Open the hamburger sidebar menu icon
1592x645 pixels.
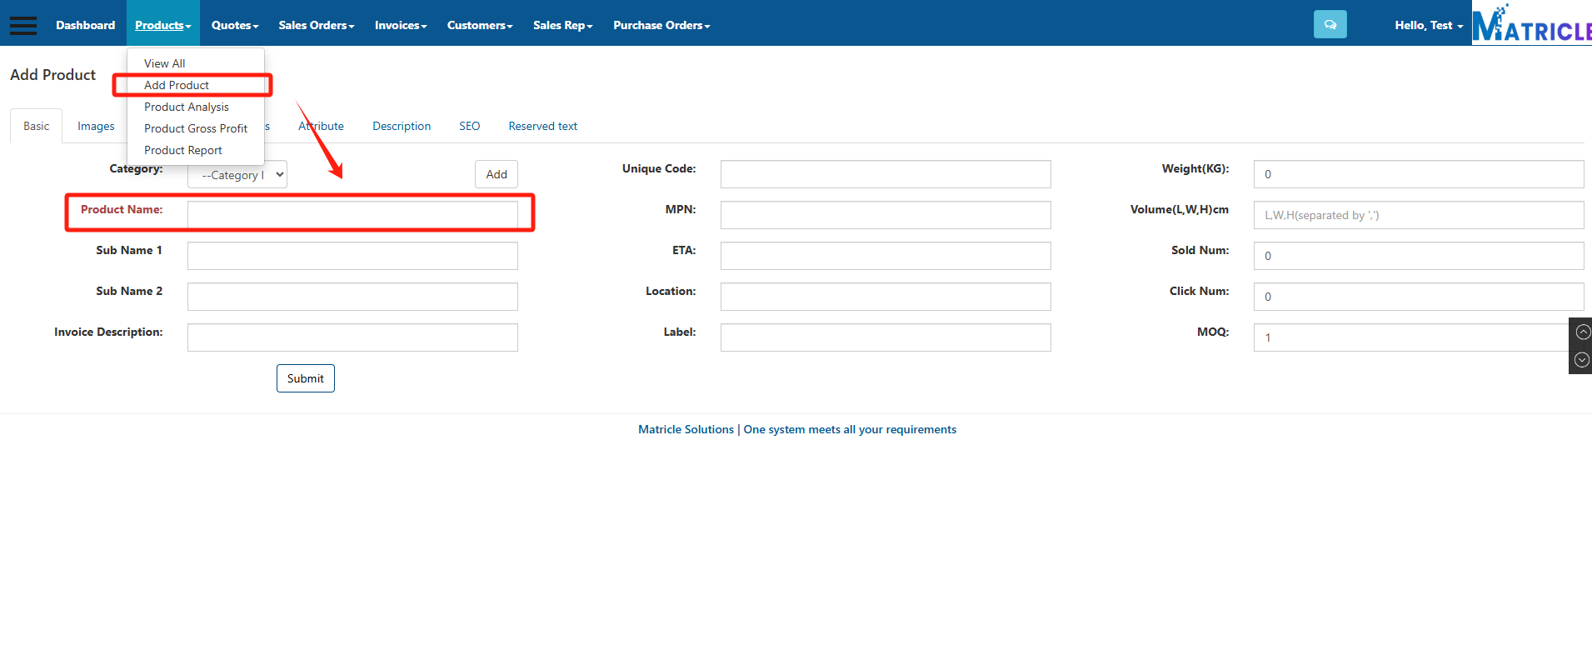click(23, 25)
